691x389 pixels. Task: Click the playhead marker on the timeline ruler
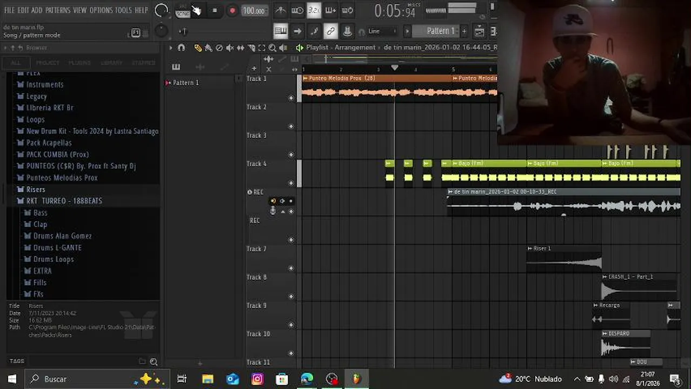tap(395, 68)
